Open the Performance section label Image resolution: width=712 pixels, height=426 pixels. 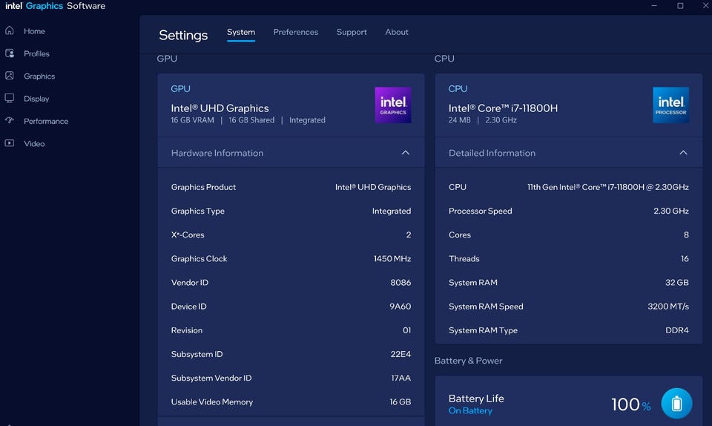pos(46,121)
